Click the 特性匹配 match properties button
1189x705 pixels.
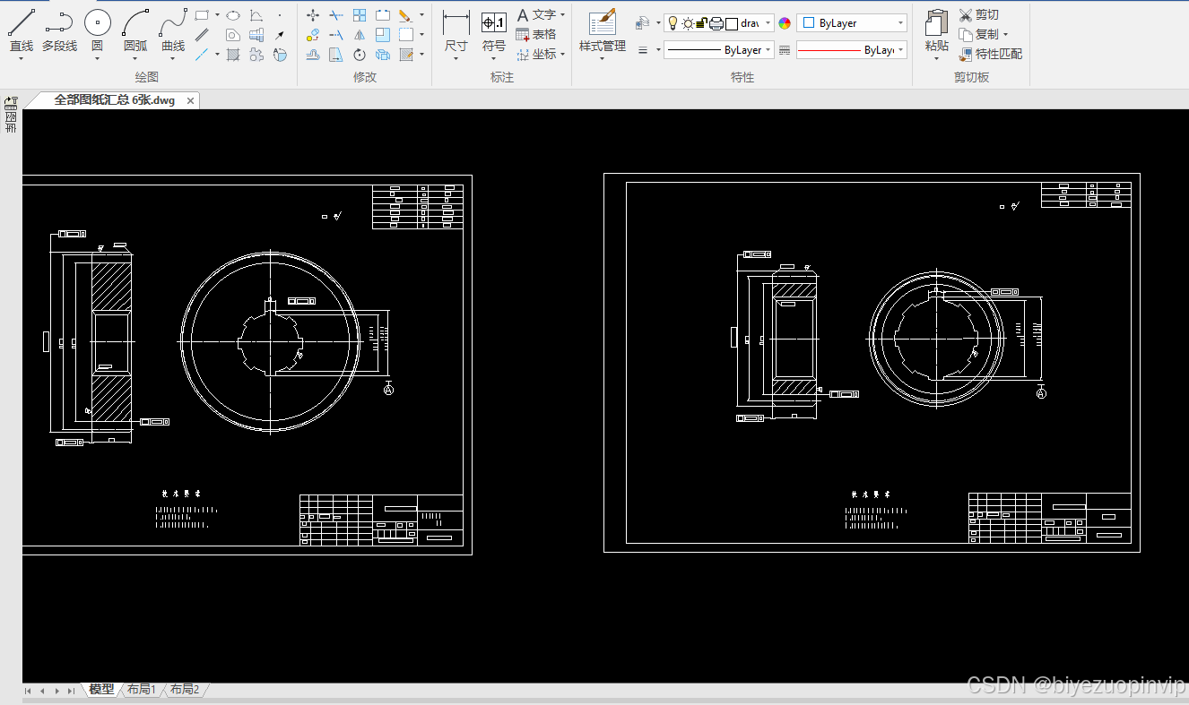pos(991,54)
